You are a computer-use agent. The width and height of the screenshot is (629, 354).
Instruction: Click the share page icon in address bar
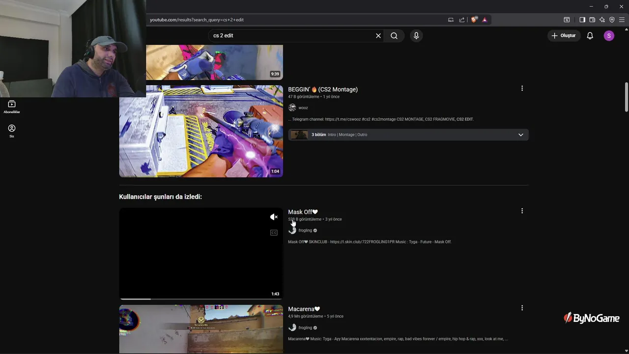pyautogui.click(x=462, y=20)
